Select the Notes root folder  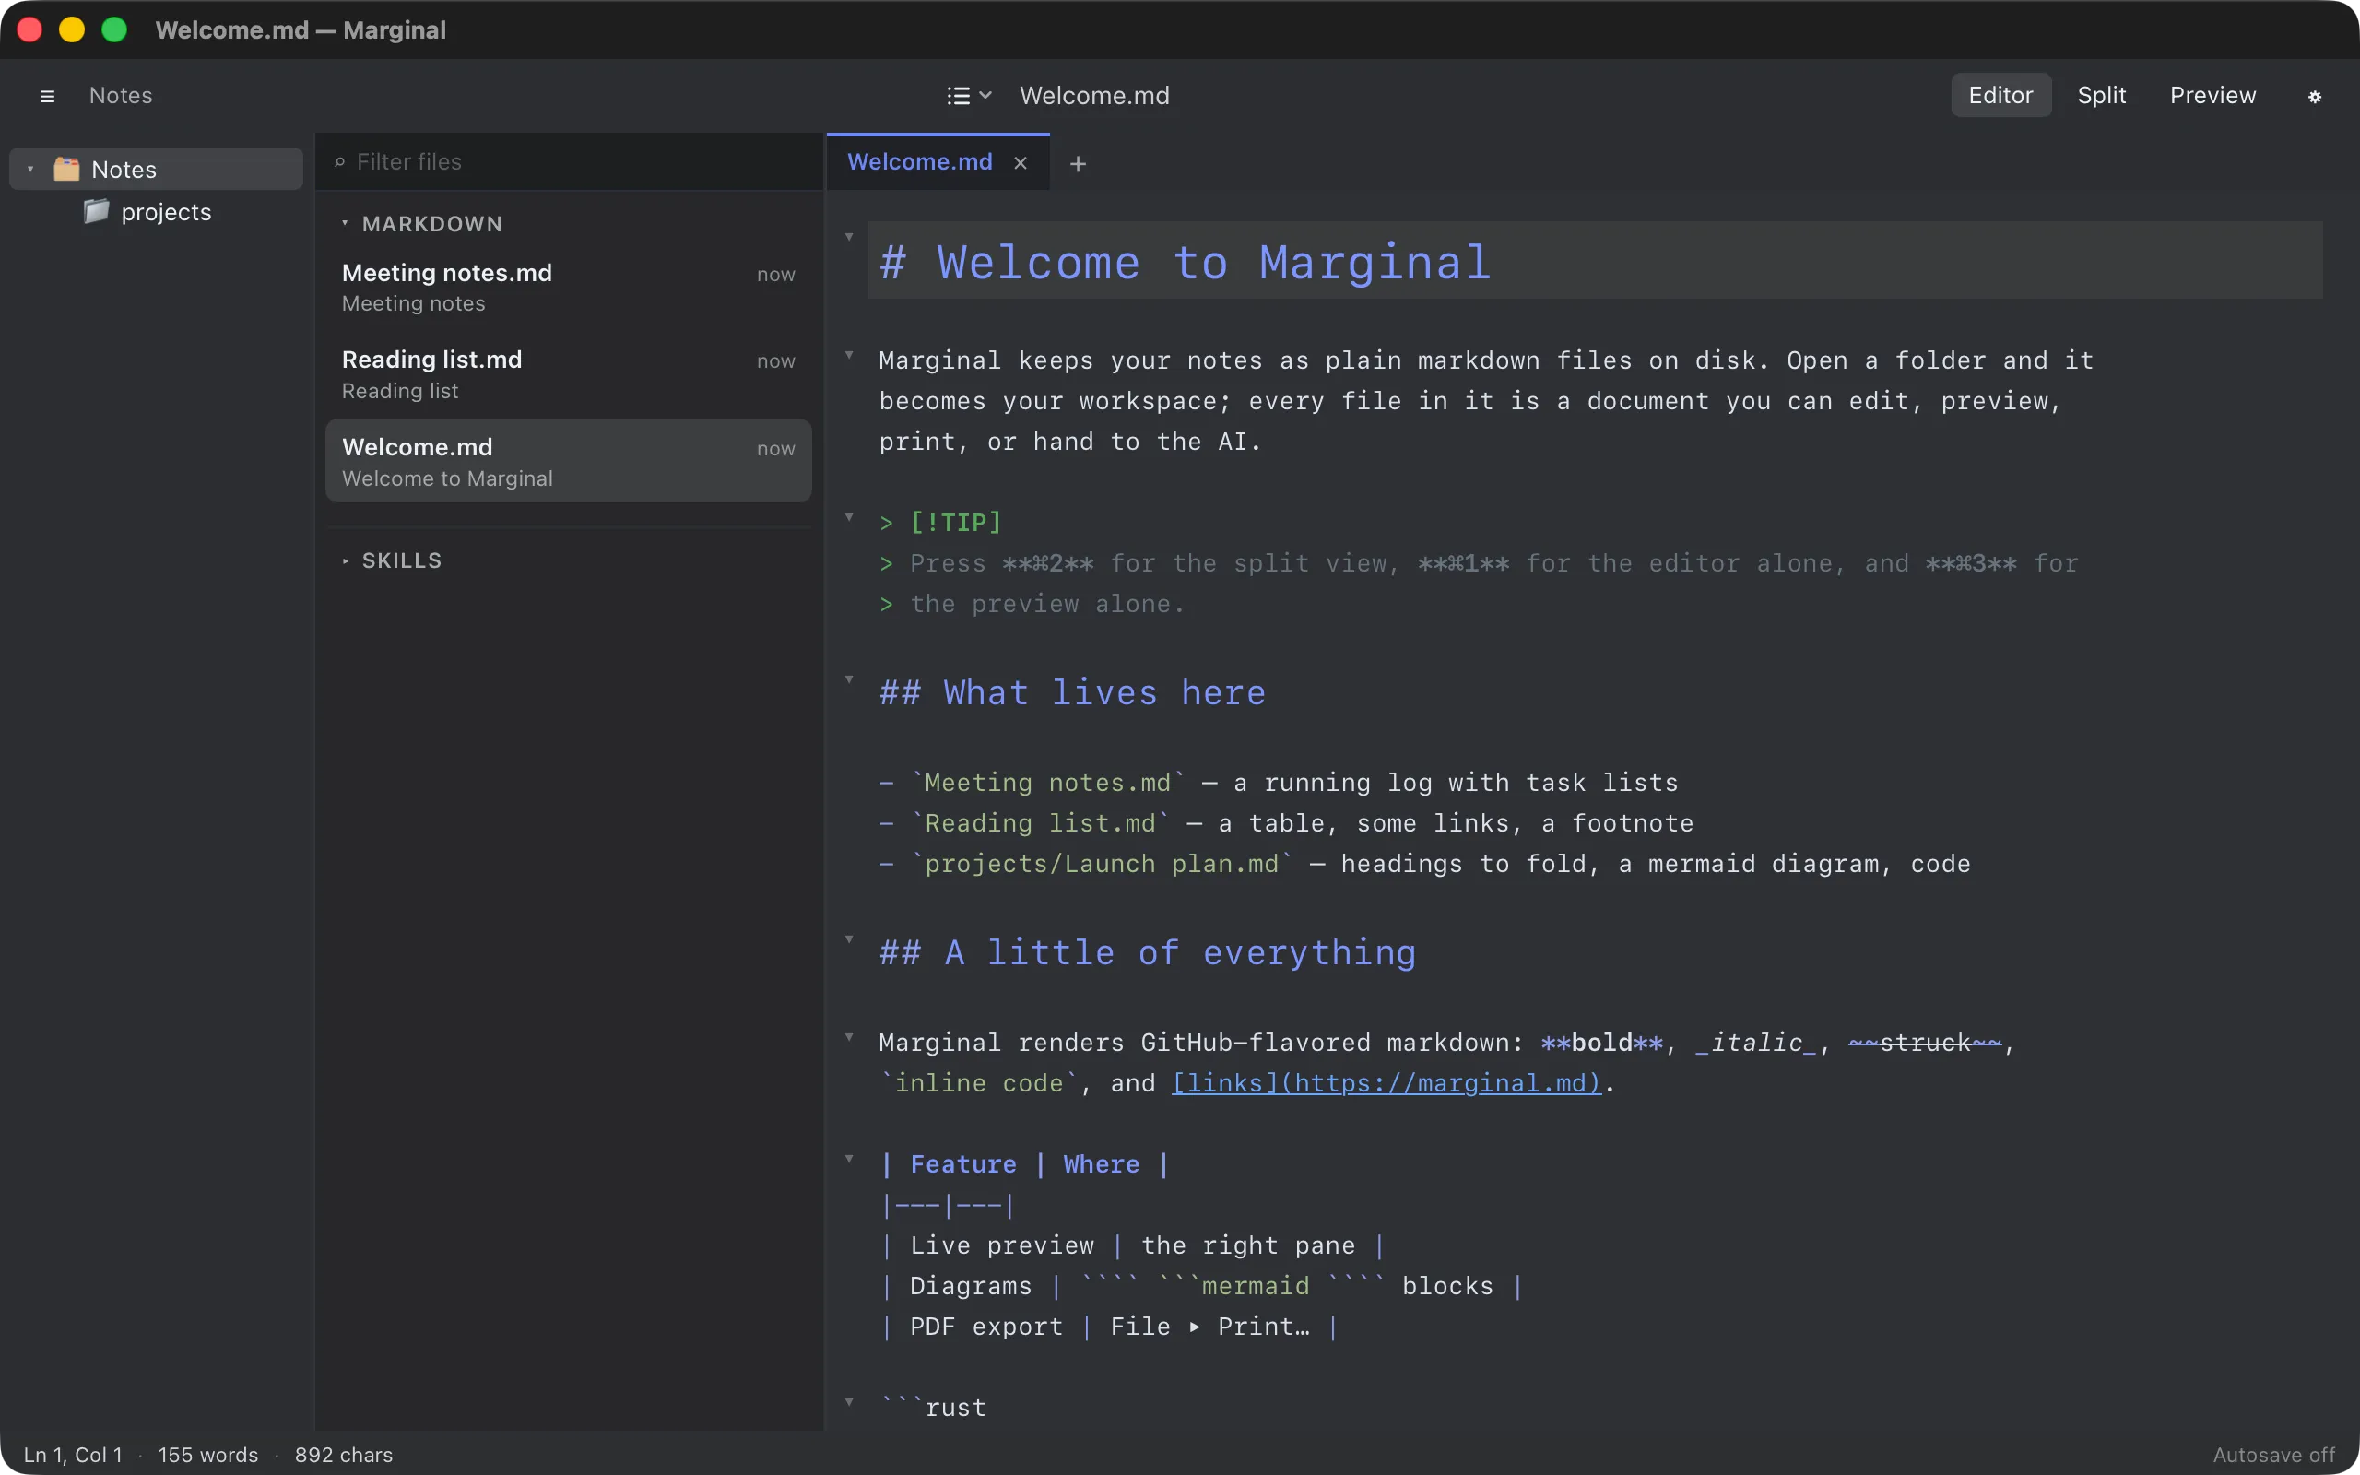[156, 169]
